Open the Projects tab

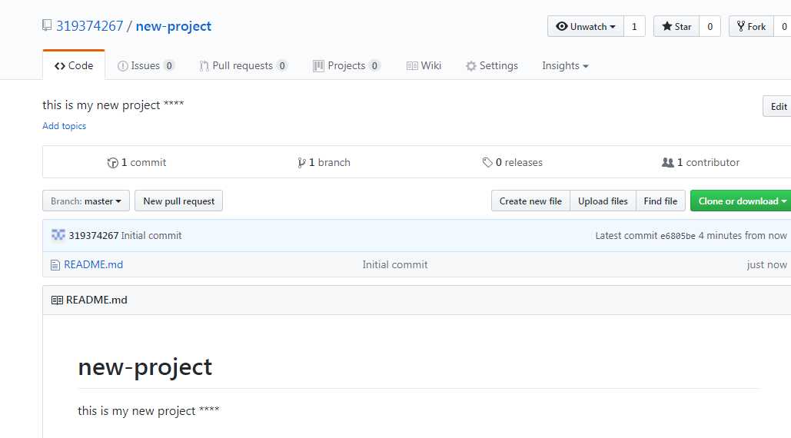[x=347, y=65]
